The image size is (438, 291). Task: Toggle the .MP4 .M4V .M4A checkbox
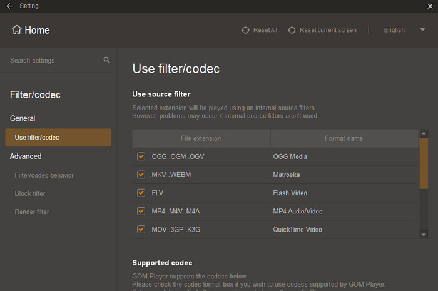point(141,211)
